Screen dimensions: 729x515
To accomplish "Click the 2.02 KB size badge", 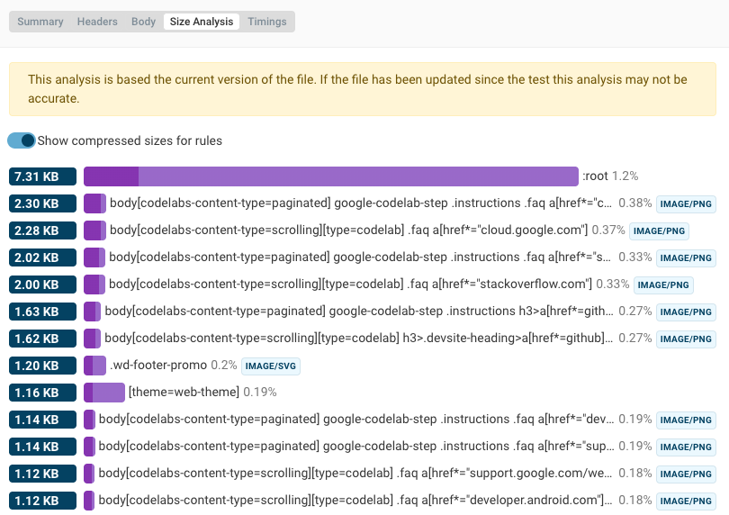I will (x=42, y=257).
